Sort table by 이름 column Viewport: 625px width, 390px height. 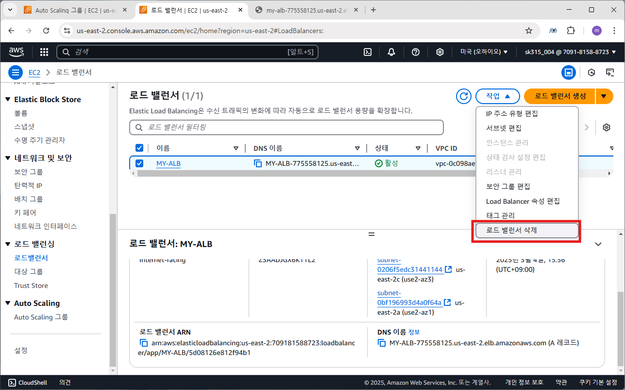coord(236,148)
